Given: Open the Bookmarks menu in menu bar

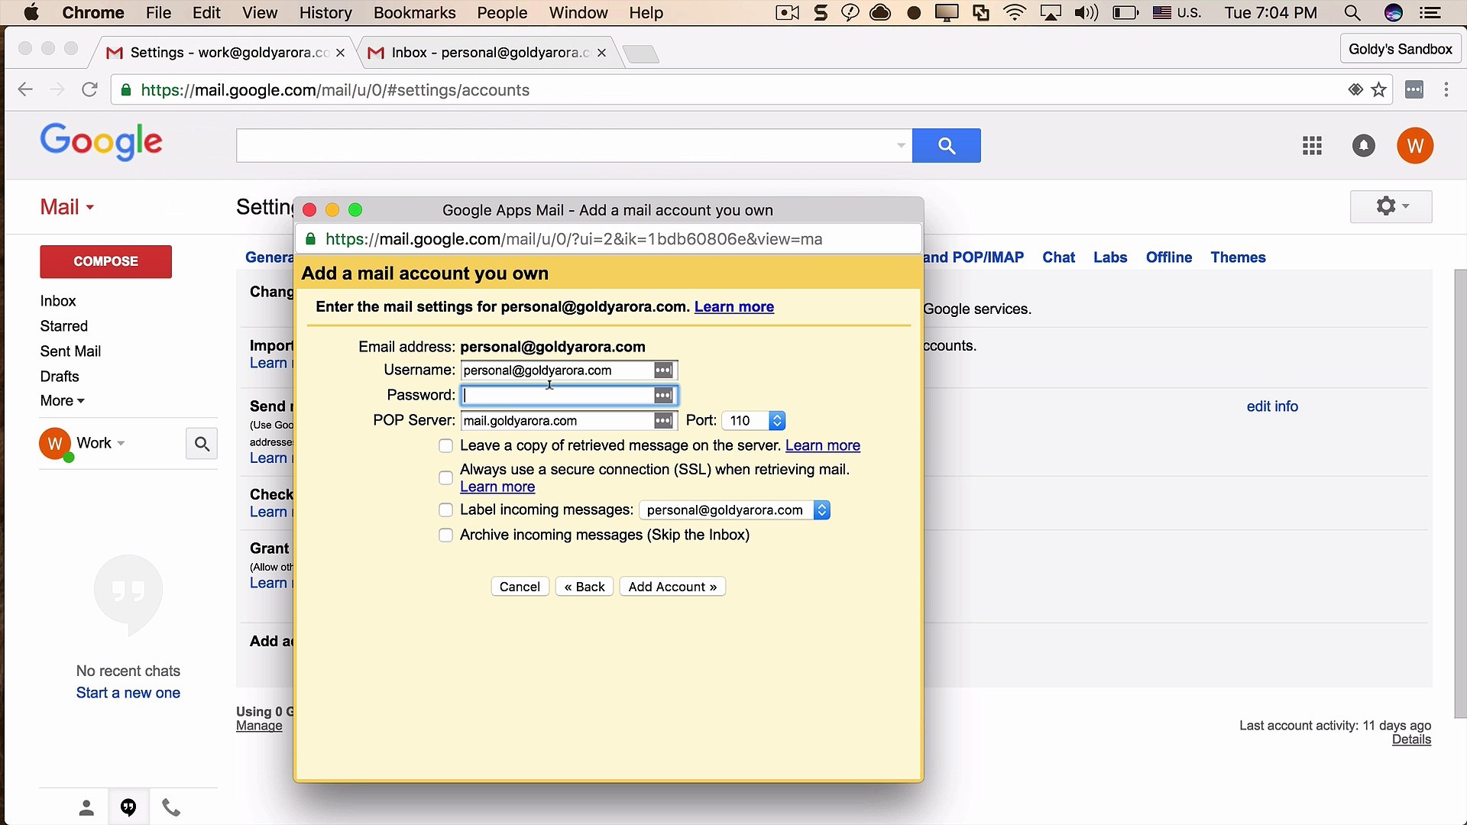Looking at the screenshot, I should pos(414,12).
